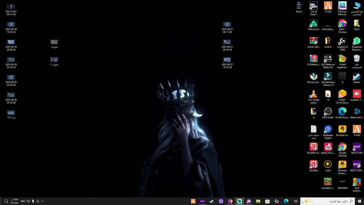
Task: Open the network status tray icon
Action: pyautogui.click(x=28, y=201)
